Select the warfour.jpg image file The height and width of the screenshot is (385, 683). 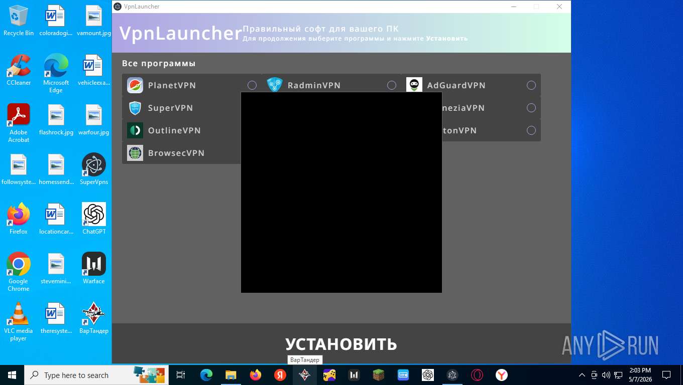[x=94, y=120]
